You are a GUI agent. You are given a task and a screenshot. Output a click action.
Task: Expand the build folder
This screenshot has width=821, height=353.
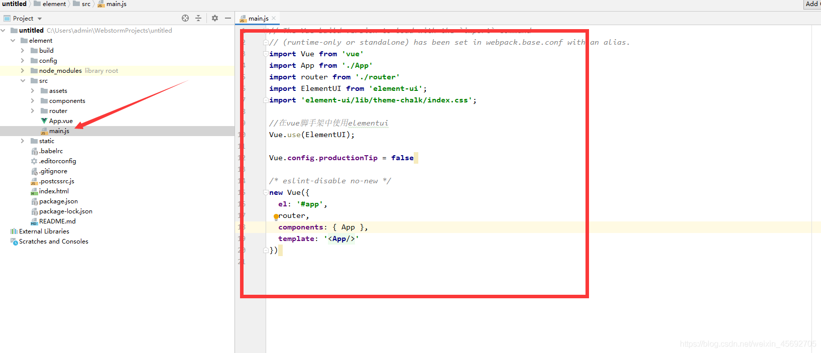click(x=23, y=51)
